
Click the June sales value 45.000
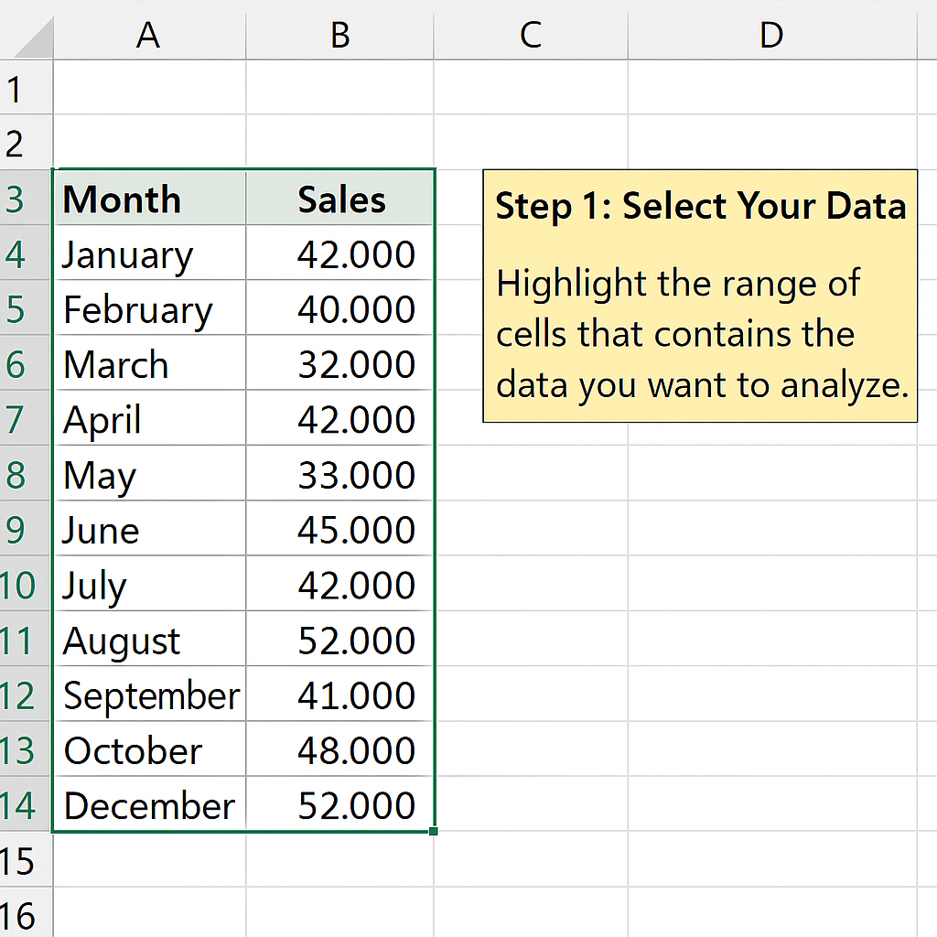[339, 529]
